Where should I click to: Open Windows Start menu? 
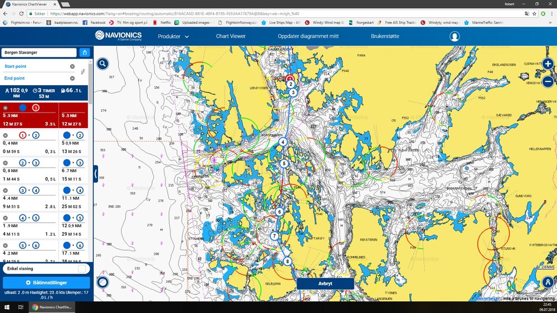(7, 307)
